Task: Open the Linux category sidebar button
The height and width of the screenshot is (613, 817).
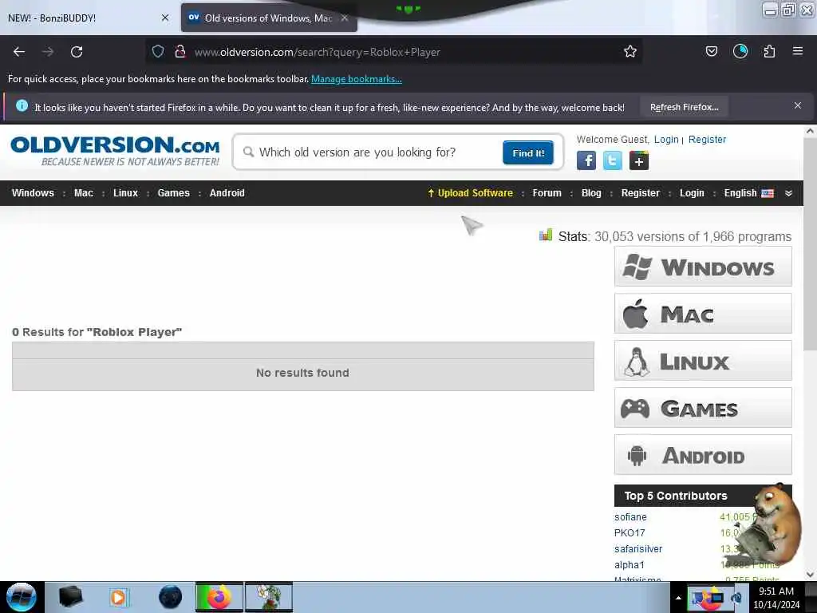Action: click(x=703, y=360)
